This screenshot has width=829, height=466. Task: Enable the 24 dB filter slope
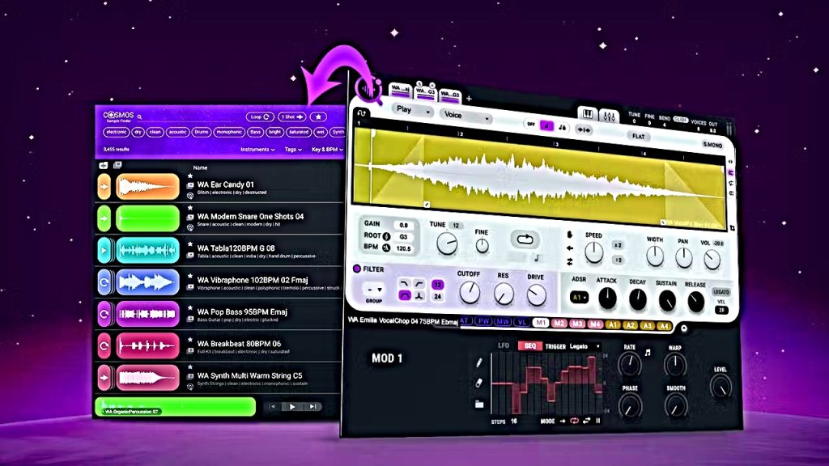[437, 297]
